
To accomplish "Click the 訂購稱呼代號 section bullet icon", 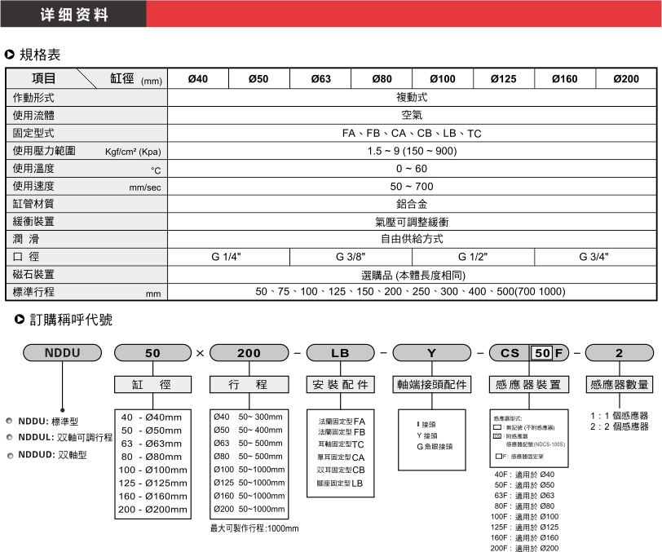I will click(10, 320).
